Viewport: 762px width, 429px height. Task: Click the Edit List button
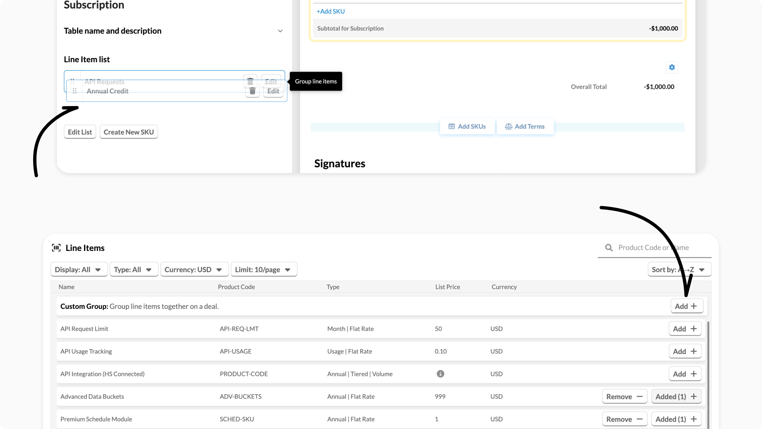pyautogui.click(x=80, y=132)
